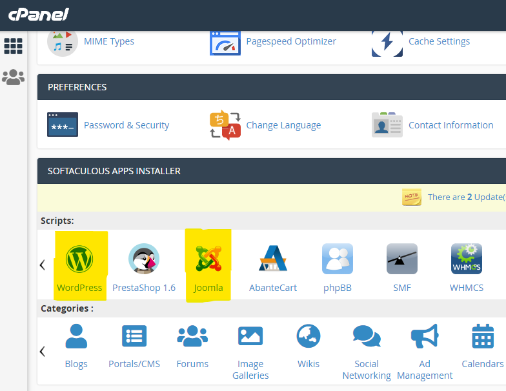Screen dimensions: 506x391
Task: Click the Image Galleries picture icon
Action: point(250,336)
